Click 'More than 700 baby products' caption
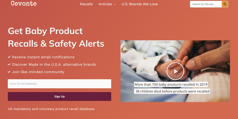 point(171,84)
